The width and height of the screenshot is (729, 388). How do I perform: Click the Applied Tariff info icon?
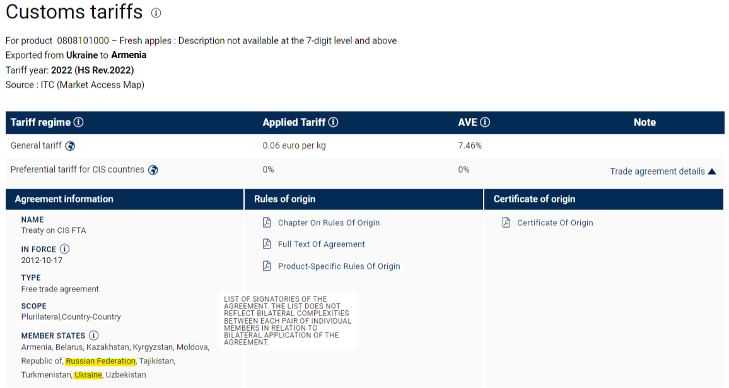coord(334,122)
